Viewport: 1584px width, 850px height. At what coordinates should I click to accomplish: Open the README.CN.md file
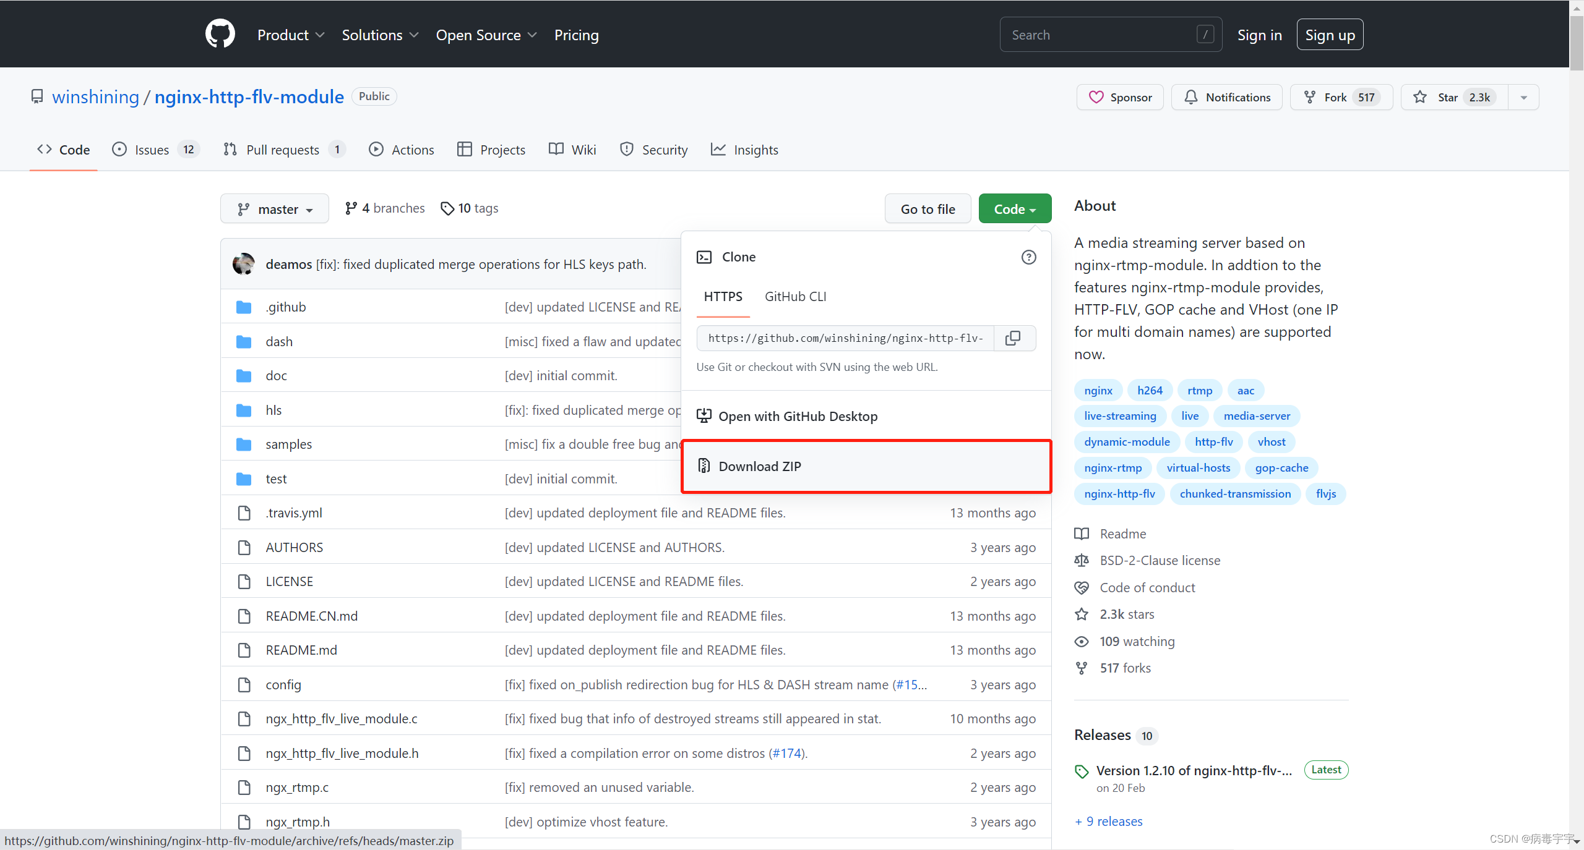[x=312, y=616]
